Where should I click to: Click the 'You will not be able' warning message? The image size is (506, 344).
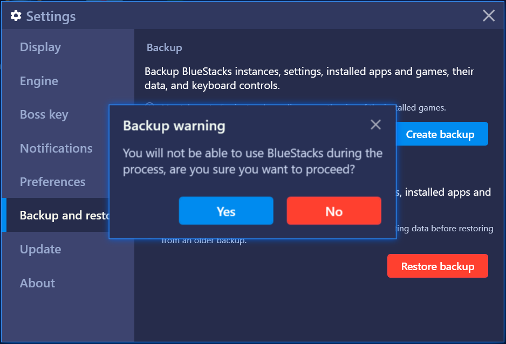click(x=252, y=161)
